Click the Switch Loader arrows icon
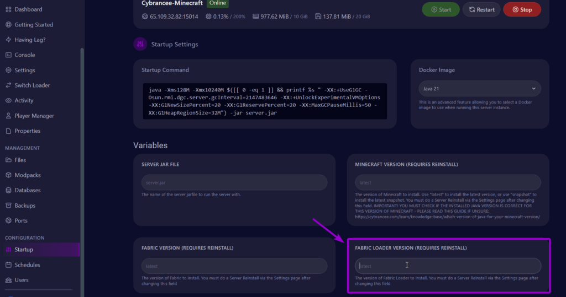This screenshot has height=297, width=566. pyautogui.click(x=8, y=85)
